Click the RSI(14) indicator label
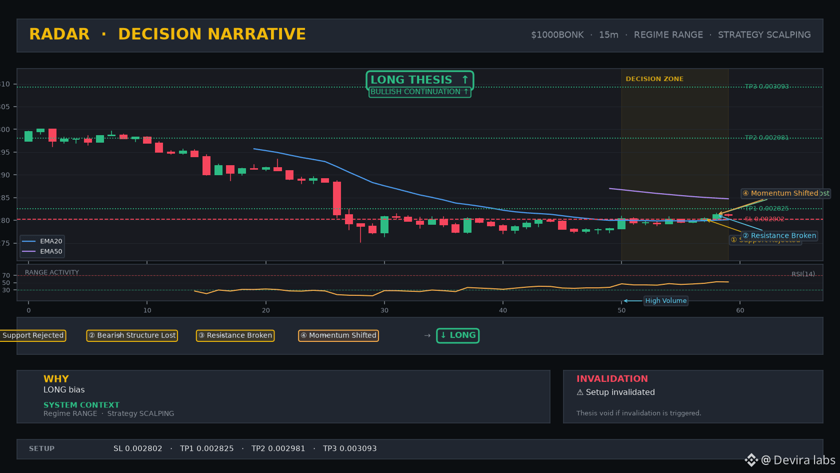 [x=803, y=274]
